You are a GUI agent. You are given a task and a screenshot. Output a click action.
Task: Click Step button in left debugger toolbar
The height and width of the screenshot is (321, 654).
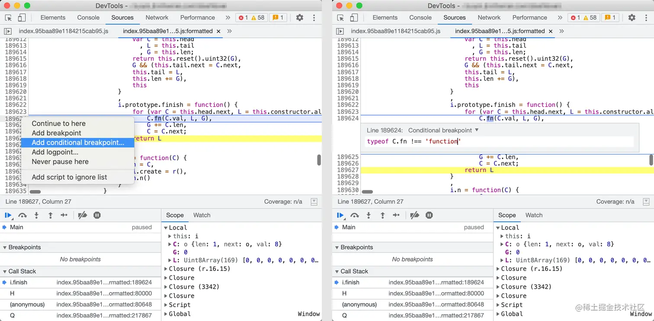pyautogui.click(x=64, y=215)
